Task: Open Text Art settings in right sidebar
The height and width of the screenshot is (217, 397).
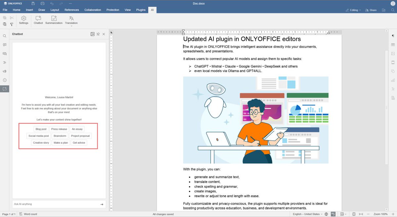Action: pos(393,89)
